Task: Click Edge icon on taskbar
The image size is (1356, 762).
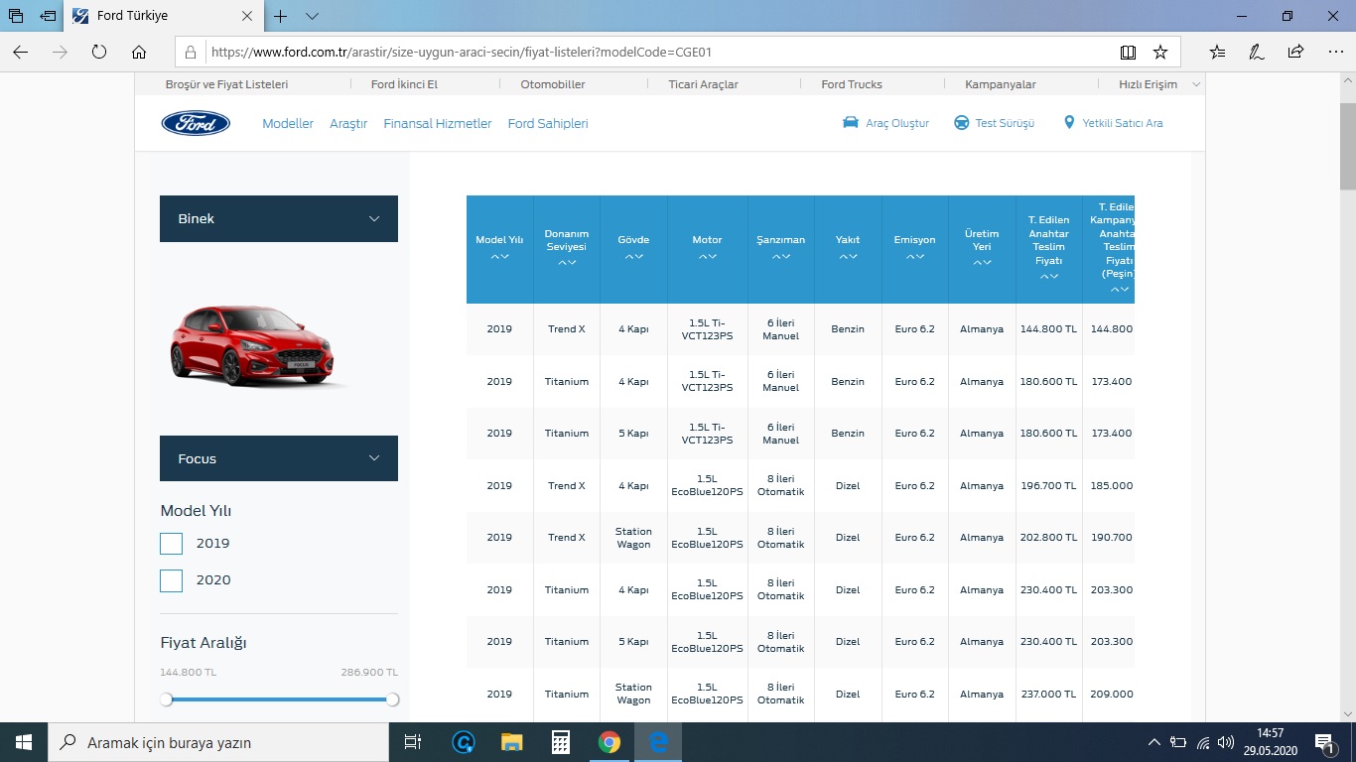Action: coord(658,742)
